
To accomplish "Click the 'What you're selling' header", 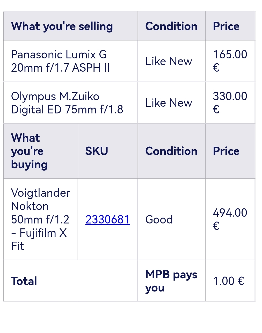I will tap(62, 26).
